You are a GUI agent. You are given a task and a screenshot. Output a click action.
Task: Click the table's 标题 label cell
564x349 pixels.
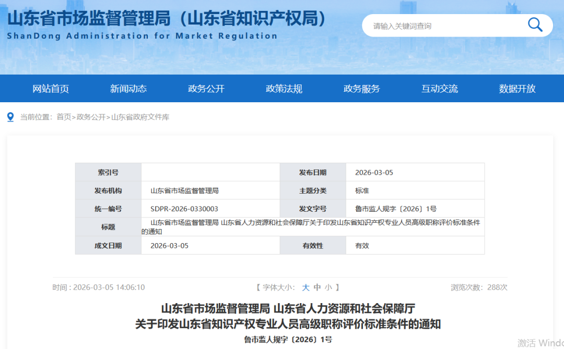[108, 227]
